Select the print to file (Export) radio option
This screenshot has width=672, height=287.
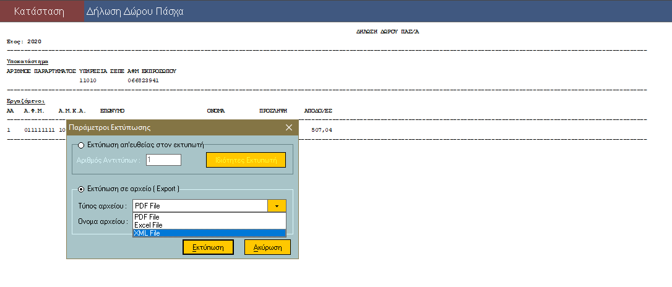81,189
